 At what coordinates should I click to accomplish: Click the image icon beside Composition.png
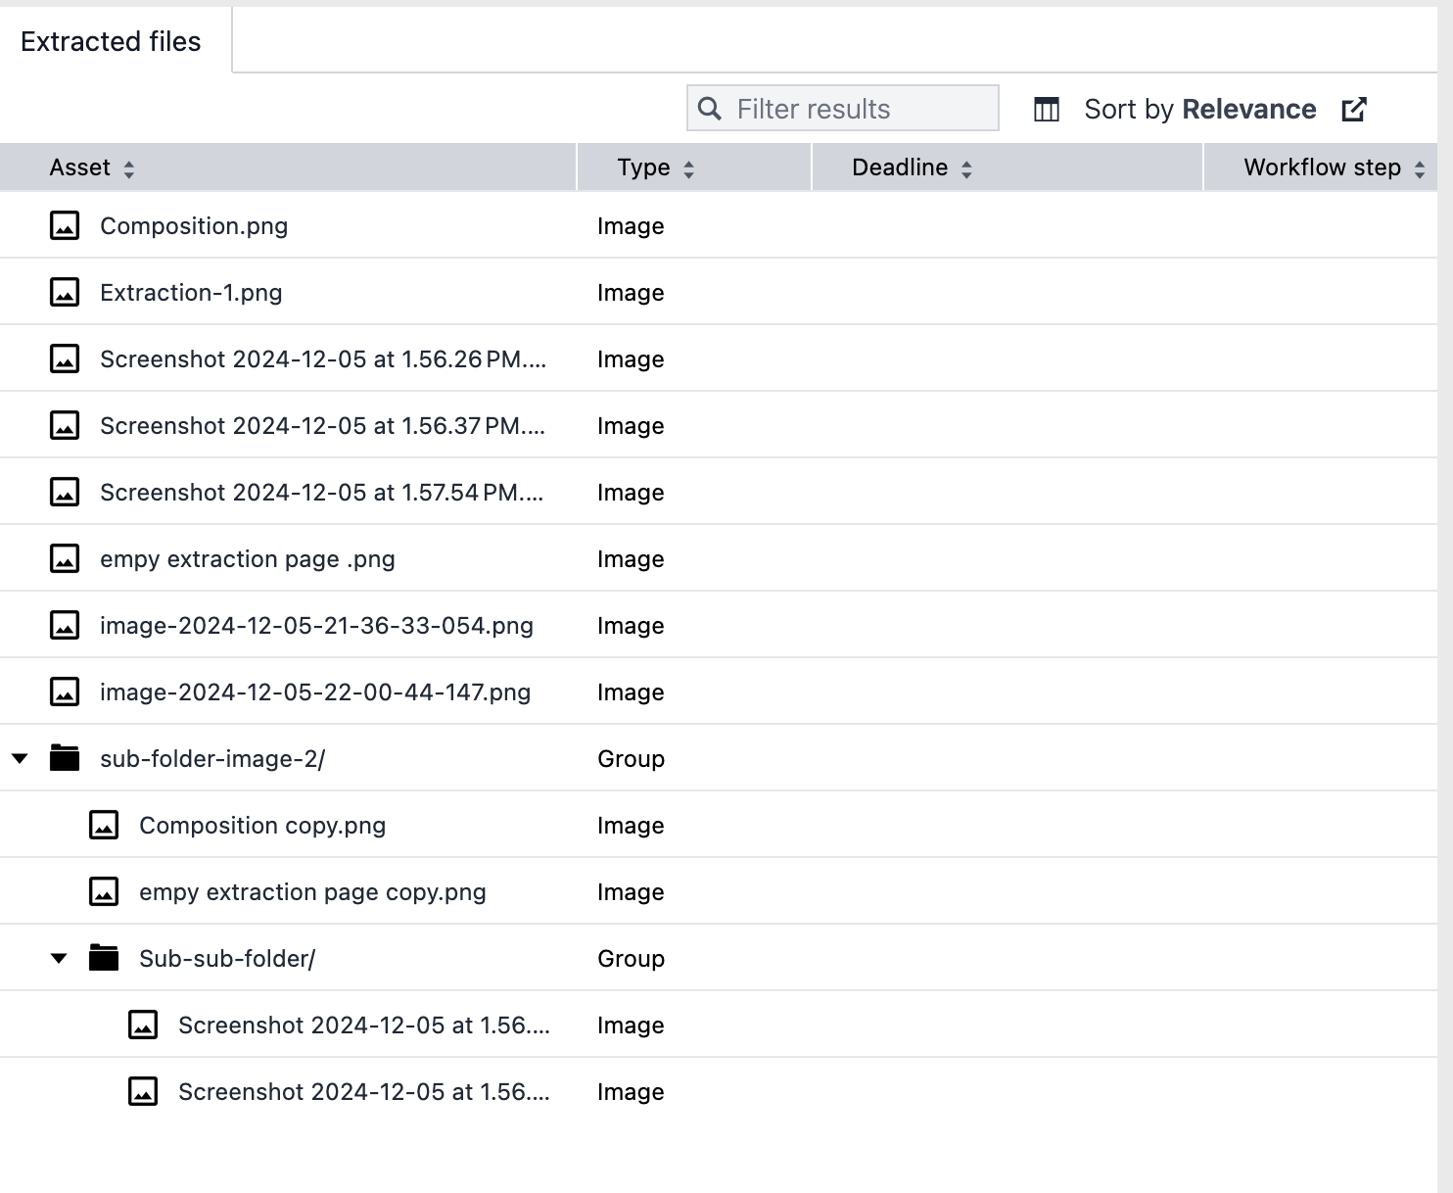pos(65,225)
